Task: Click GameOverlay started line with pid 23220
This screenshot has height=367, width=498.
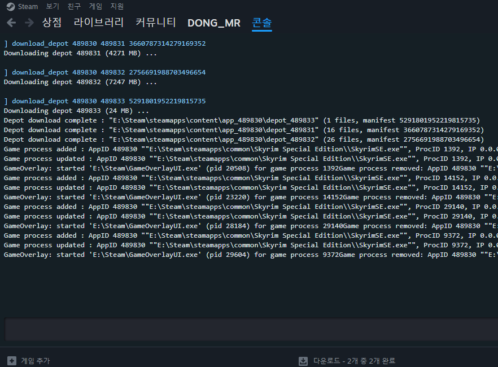Action: coord(251,197)
